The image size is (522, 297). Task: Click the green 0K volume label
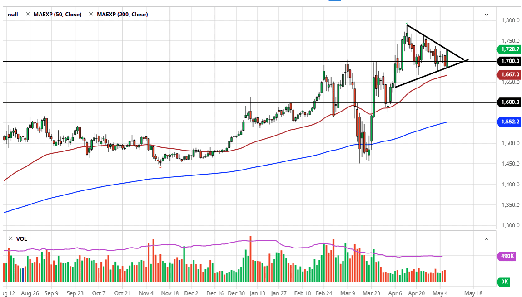coord(503,282)
